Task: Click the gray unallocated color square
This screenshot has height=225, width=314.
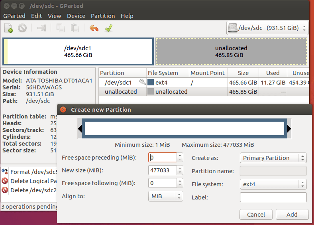Action: click(150, 91)
